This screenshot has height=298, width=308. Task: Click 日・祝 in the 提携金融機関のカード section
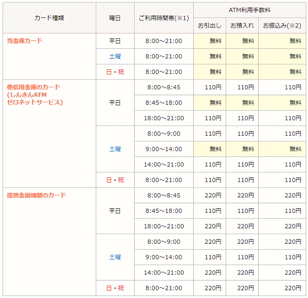click(115, 288)
